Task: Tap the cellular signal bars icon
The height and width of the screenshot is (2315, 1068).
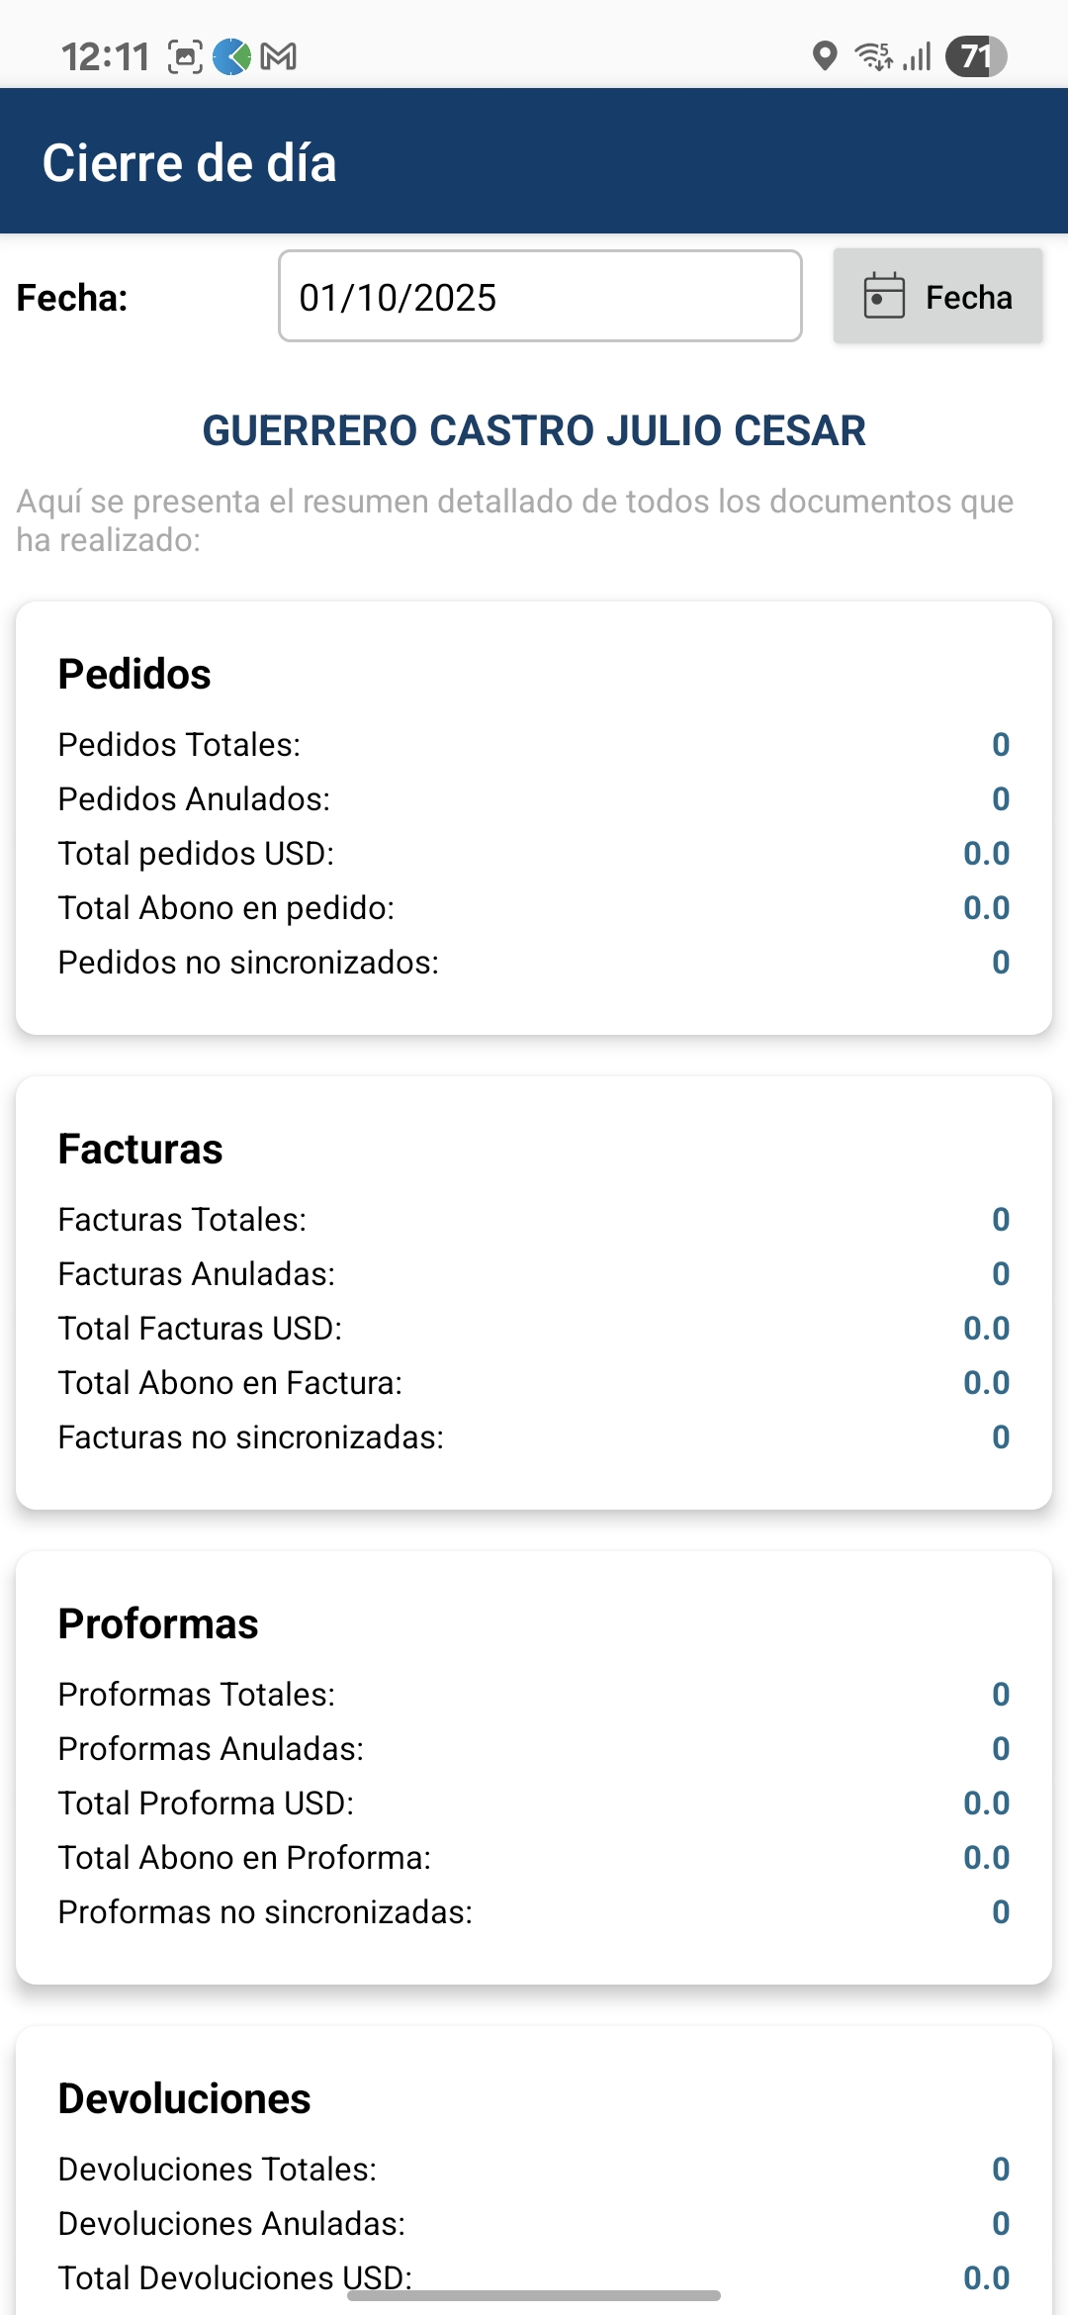Action: tap(918, 56)
